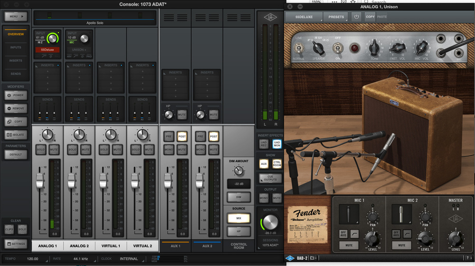Viewport: 475px width, 266px height.
Task: Expand the PRESETS dropdown in plugin
Action: [336, 17]
